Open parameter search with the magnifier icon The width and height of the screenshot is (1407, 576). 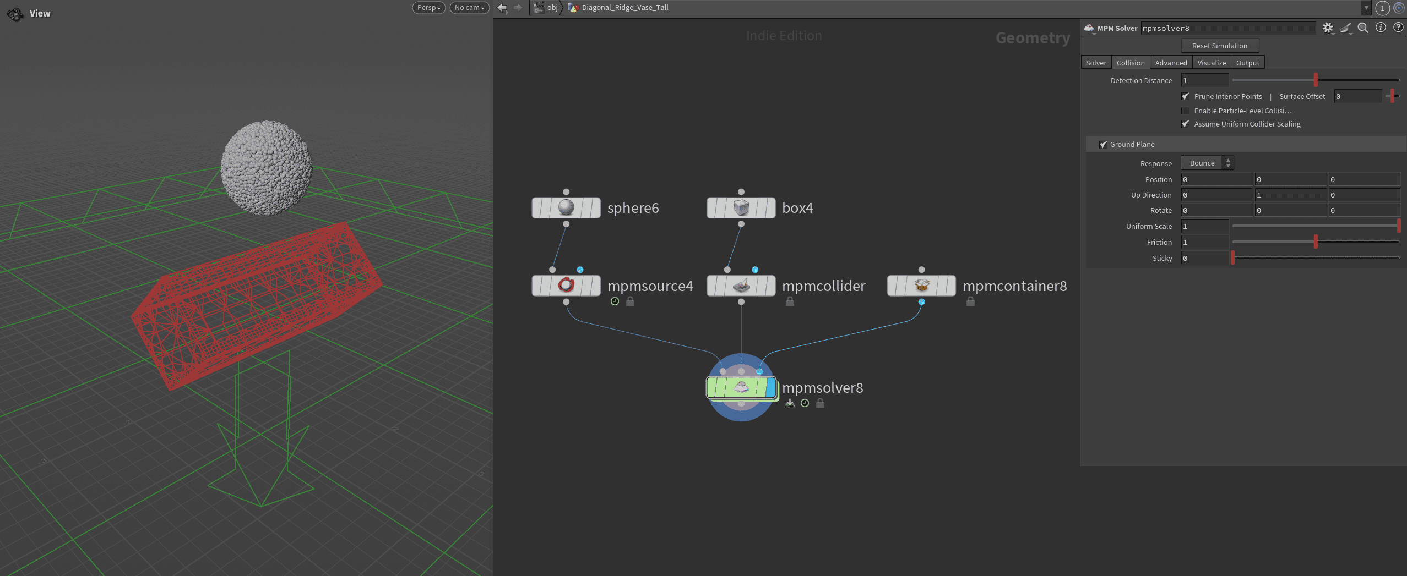1363,28
